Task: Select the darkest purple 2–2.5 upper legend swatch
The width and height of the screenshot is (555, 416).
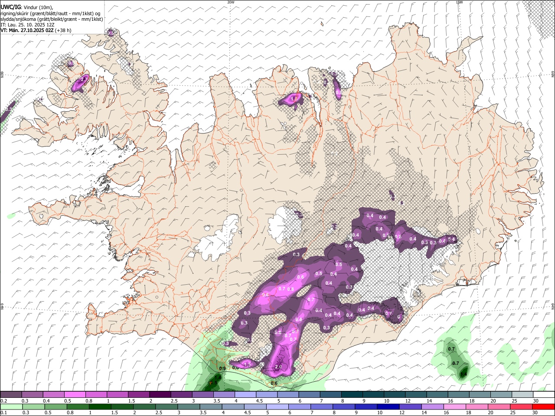Action: point(160,395)
